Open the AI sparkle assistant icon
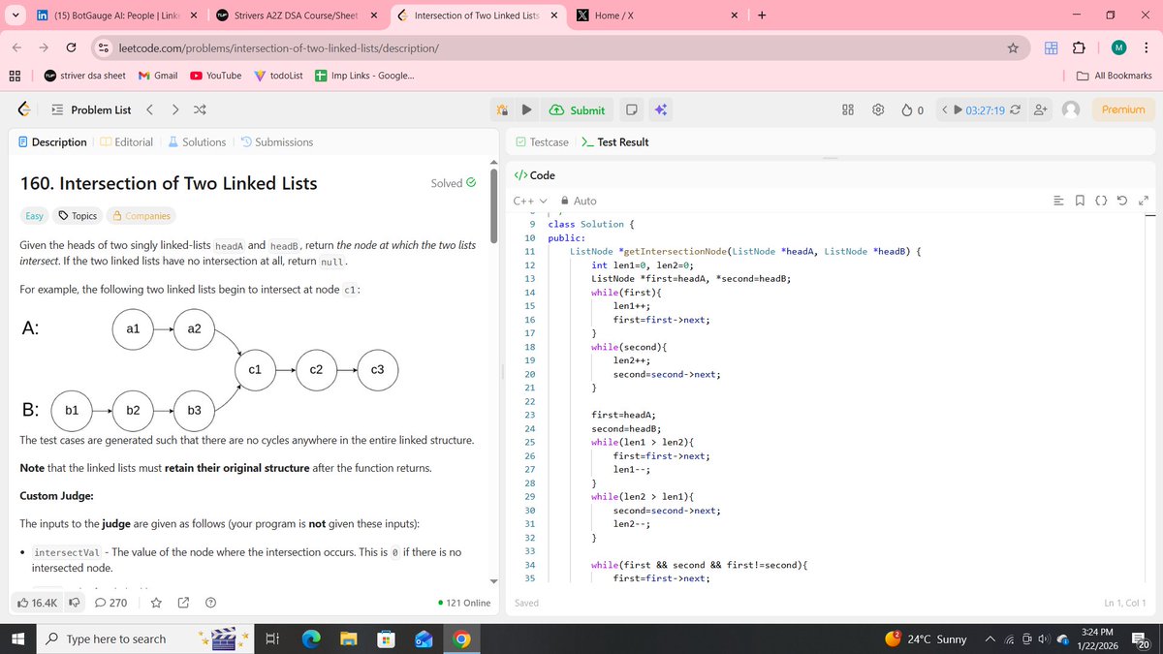The image size is (1163, 654). 661,110
